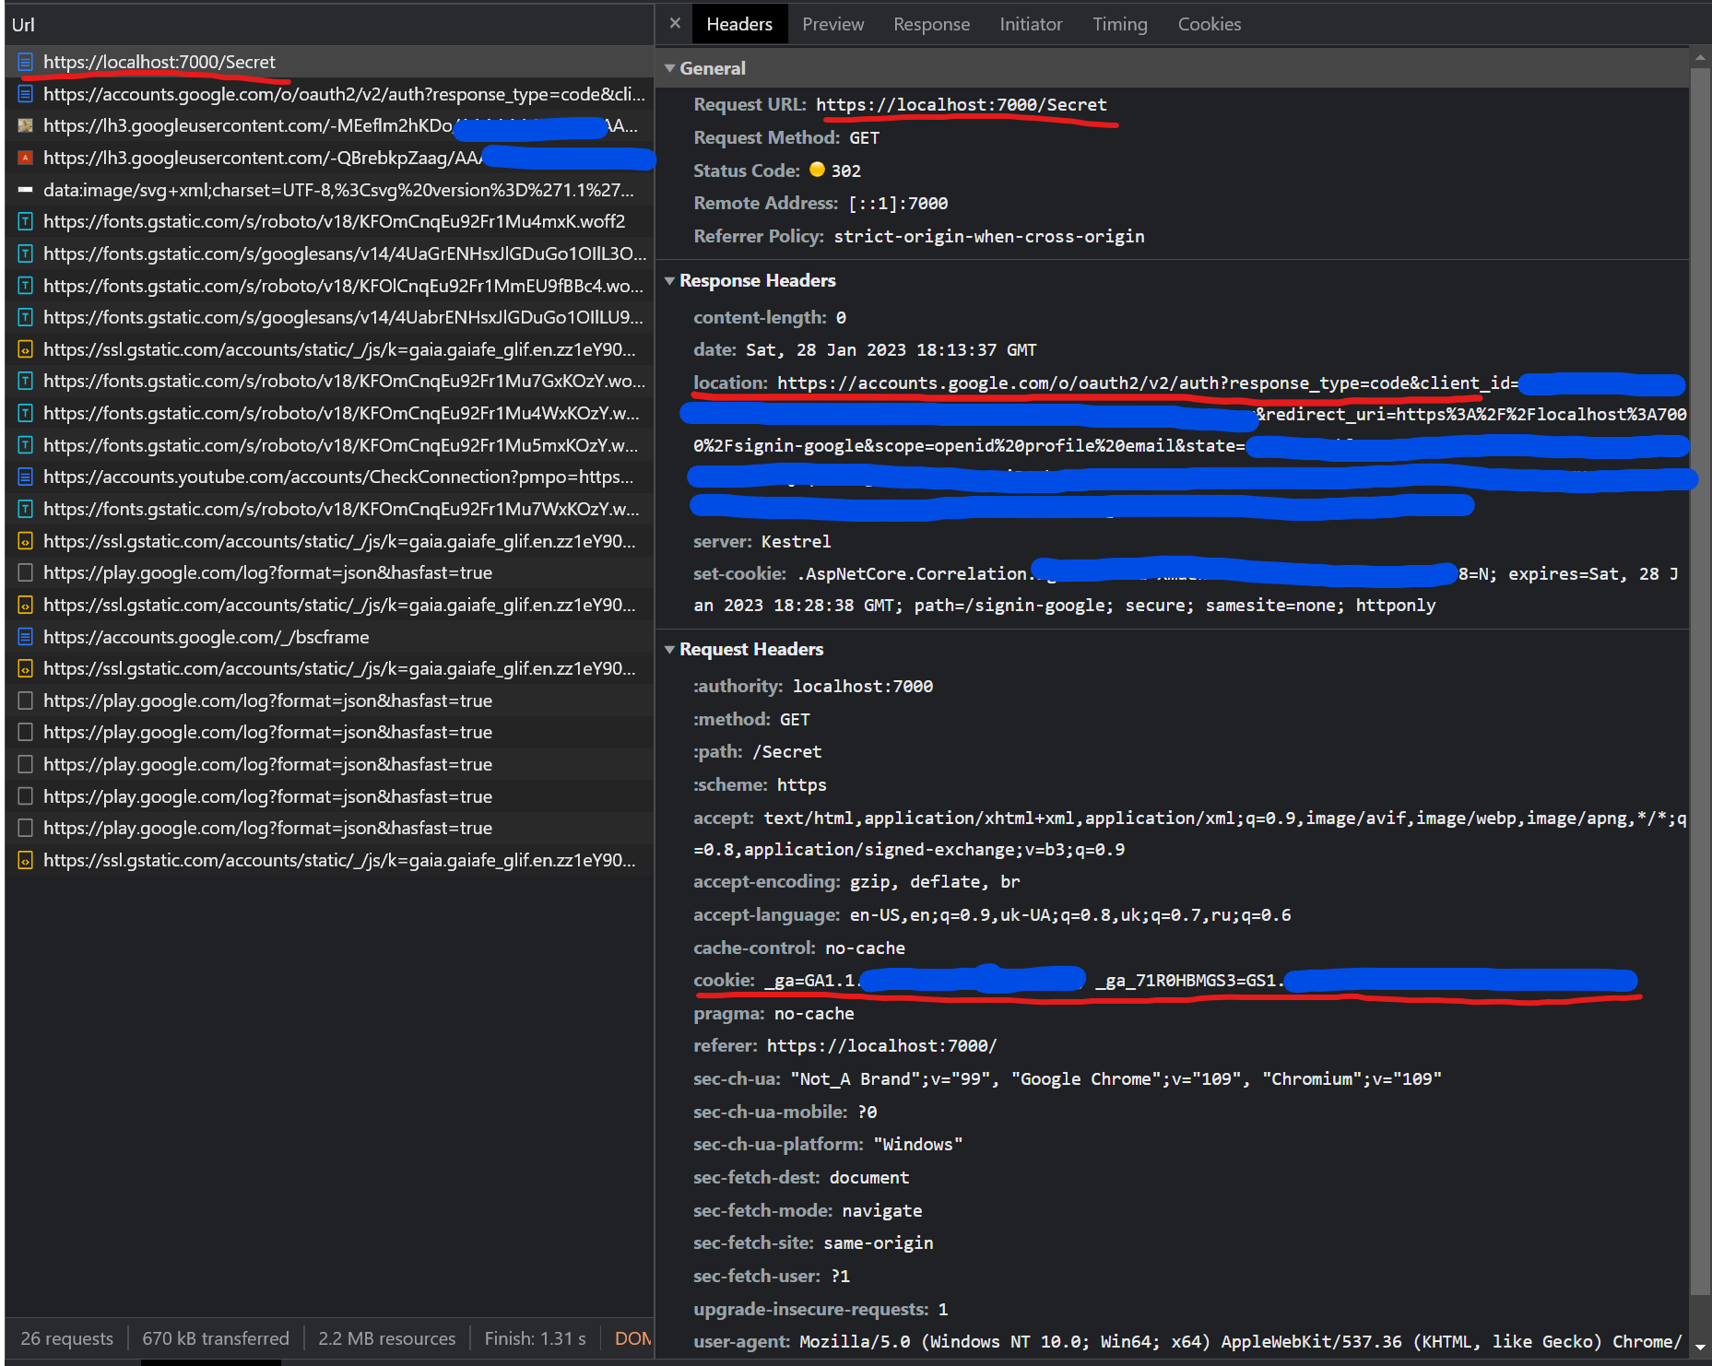This screenshot has height=1366, width=1712.
Task: Click the 2.2 MB resources status entry
Action: pos(387,1338)
